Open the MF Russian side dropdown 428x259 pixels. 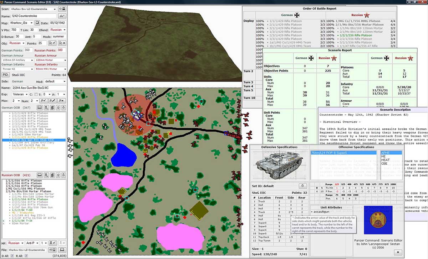pyautogui.click(x=16, y=243)
